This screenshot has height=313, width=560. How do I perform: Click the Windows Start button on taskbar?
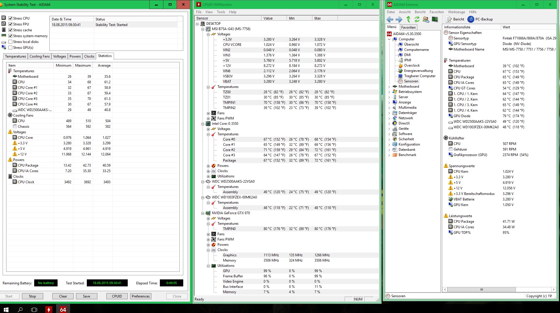click(x=6, y=309)
